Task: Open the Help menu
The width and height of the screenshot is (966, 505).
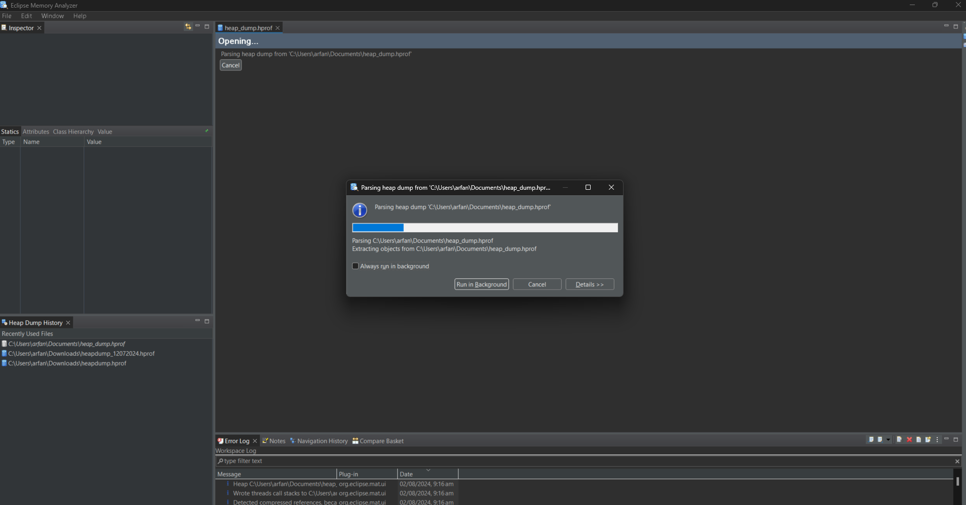Action: tap(80, 16)
